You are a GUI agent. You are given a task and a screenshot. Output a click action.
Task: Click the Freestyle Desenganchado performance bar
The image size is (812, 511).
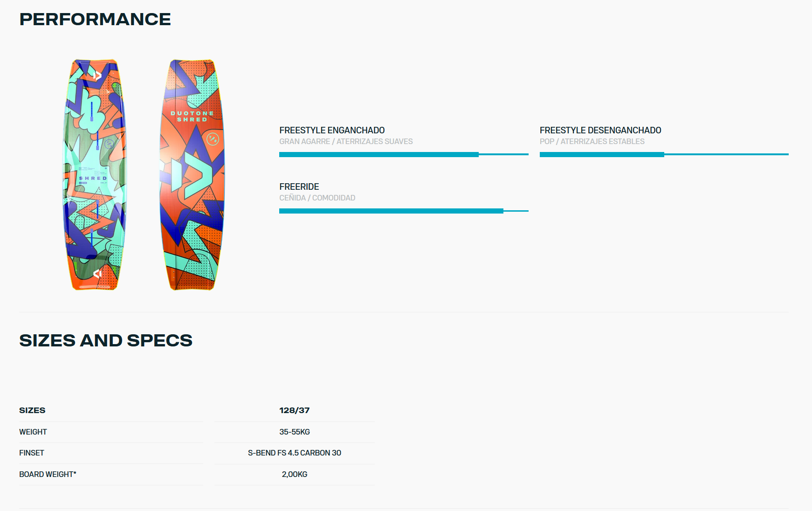pos(664,154)
